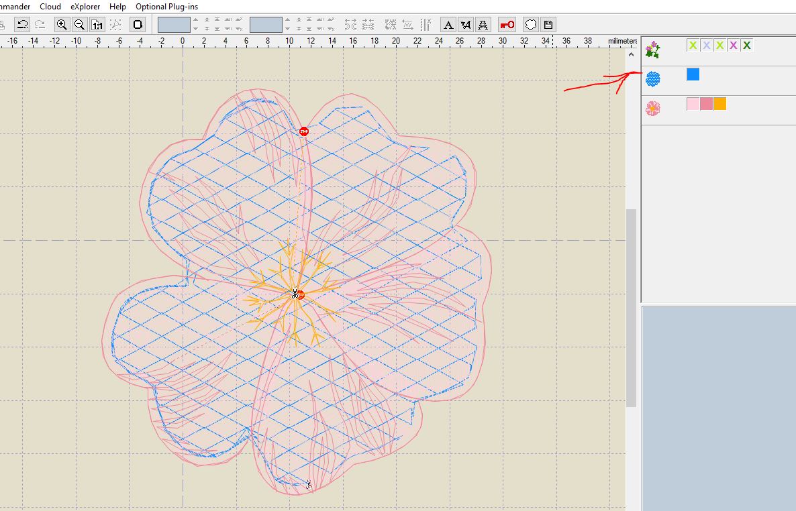This screenshot has height=511, width=796.
Task: Open the Help menu
Action: [x=117, y=7]
